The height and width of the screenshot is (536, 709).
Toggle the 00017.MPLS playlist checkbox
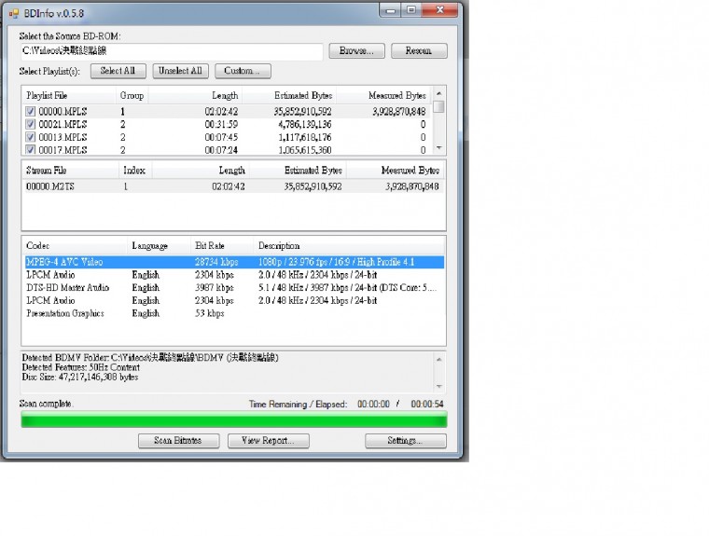pyautogui.click(x=30, y=149)
